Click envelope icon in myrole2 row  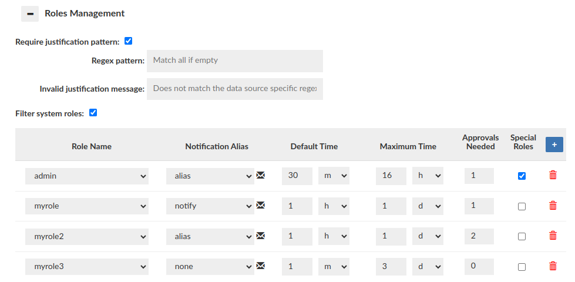pyautogui.click(x=261, y=236)
